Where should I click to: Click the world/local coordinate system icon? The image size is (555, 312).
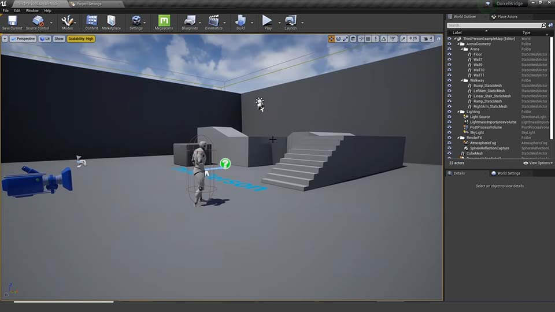[353, 39]
